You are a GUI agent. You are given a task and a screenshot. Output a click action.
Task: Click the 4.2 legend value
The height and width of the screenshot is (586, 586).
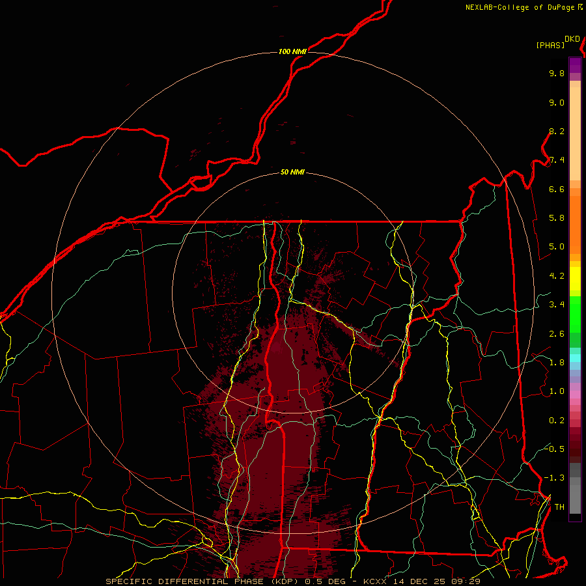coord(557,276)
